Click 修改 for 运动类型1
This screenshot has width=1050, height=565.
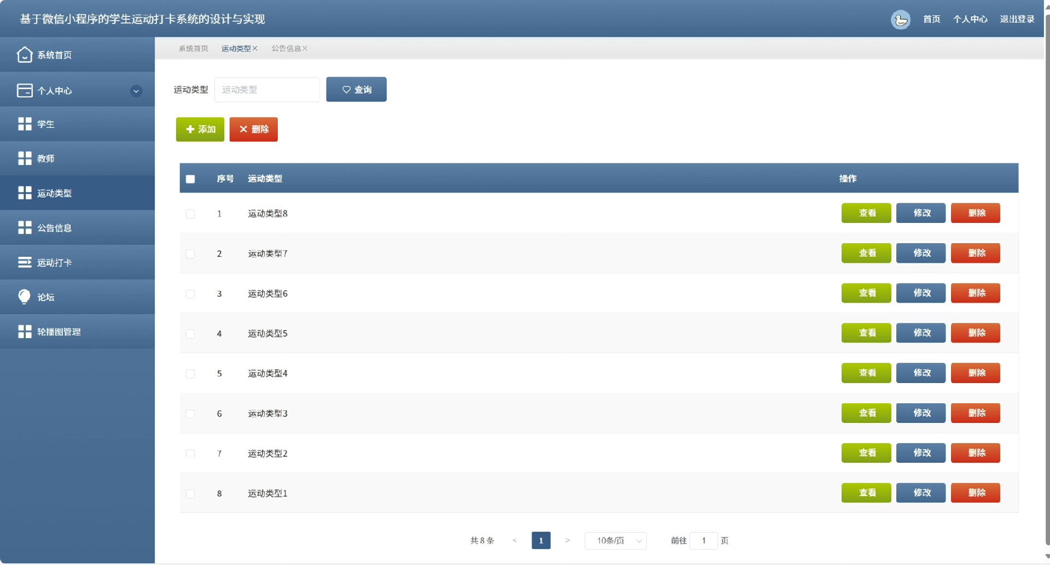click(x=921, y=493)
